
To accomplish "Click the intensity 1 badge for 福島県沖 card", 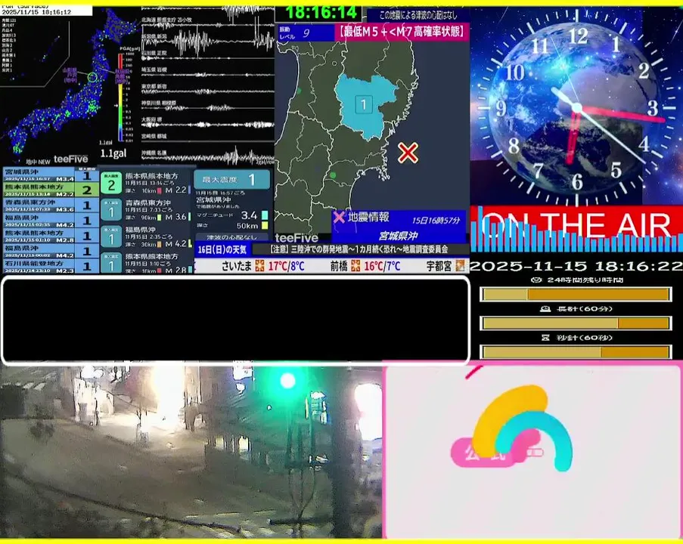I will [x=111, y=237].
